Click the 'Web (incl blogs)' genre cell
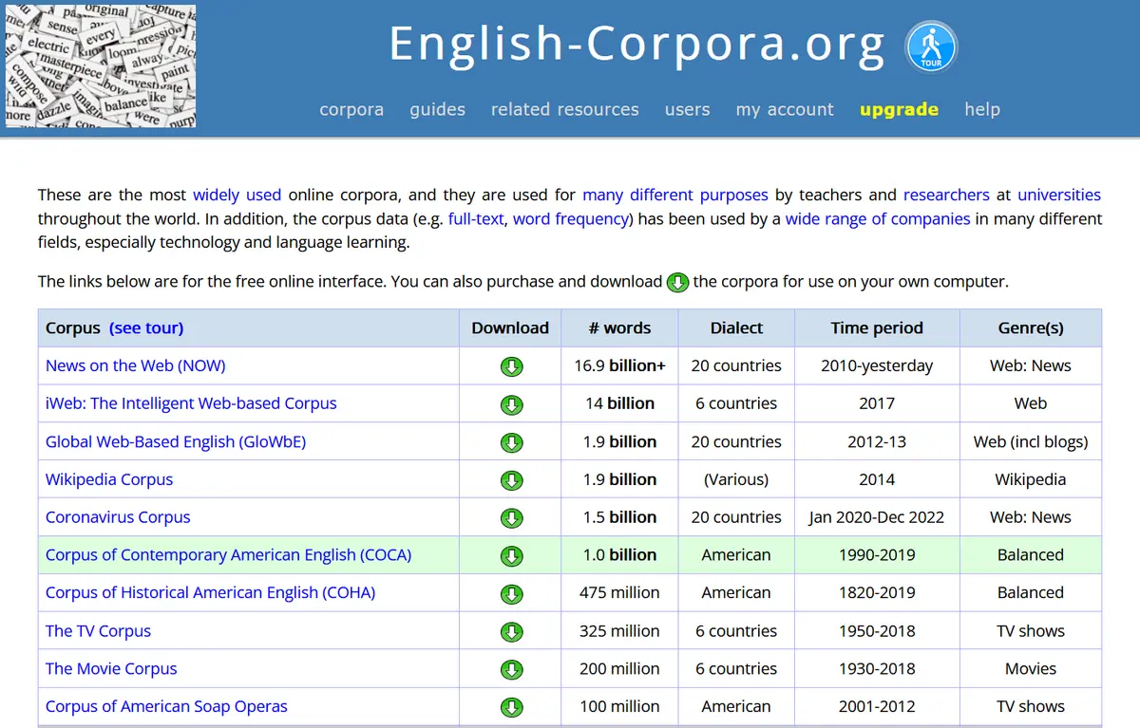Screen dimensions: 1140x728 point(1031,441)
